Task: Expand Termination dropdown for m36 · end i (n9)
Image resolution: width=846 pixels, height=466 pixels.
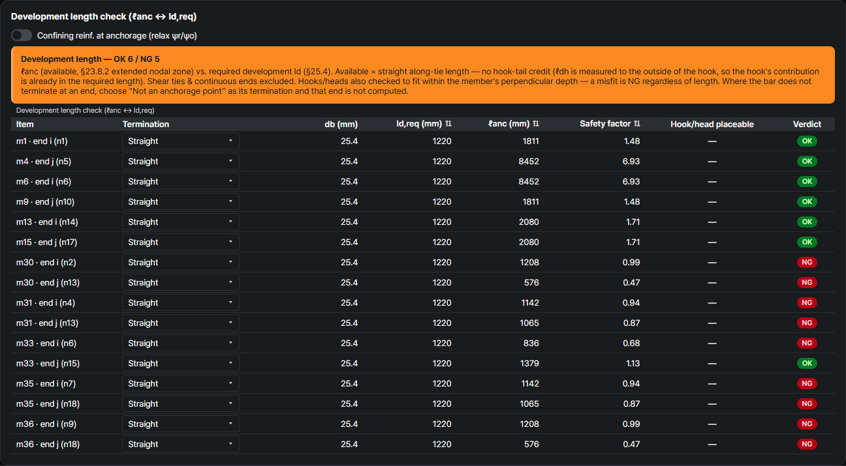Action: click(180, 424)
